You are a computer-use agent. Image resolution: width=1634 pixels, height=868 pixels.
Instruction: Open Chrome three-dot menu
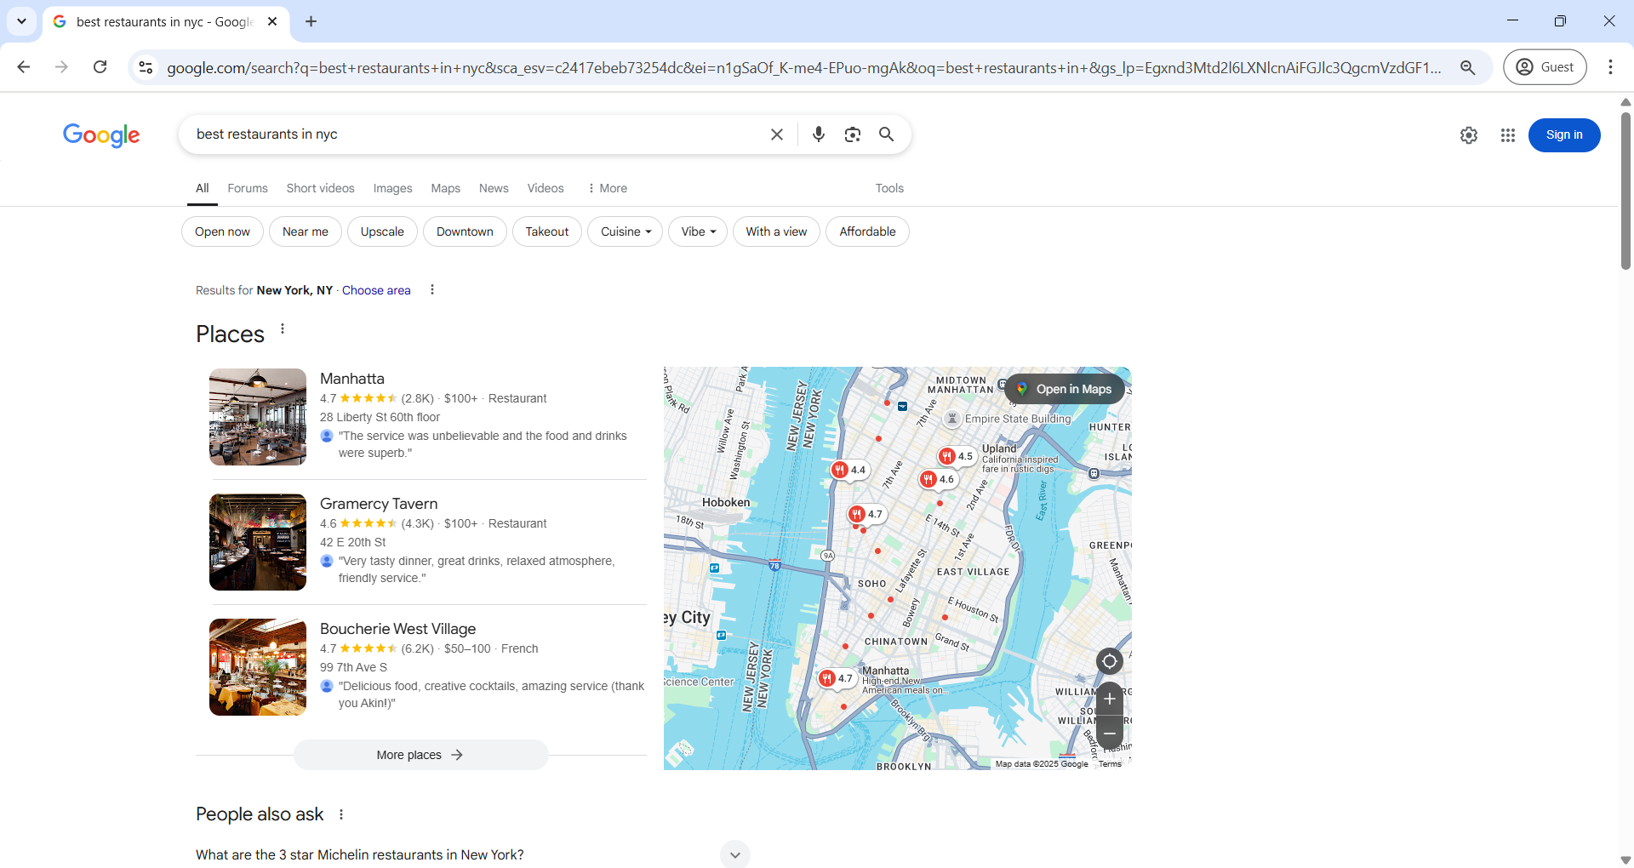tap(1610, 67)
